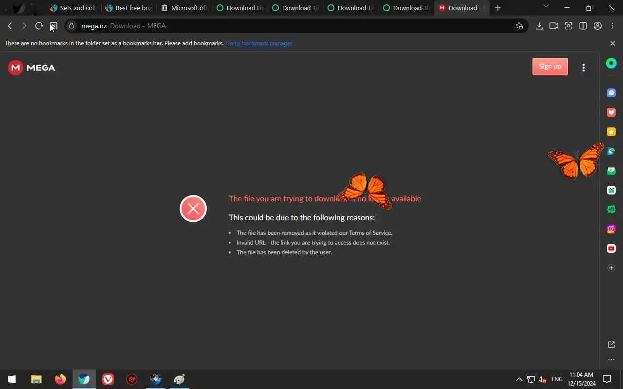Open the green speech bubble sidebar icon
Screen dimensions: 623x389
point(611,210)
